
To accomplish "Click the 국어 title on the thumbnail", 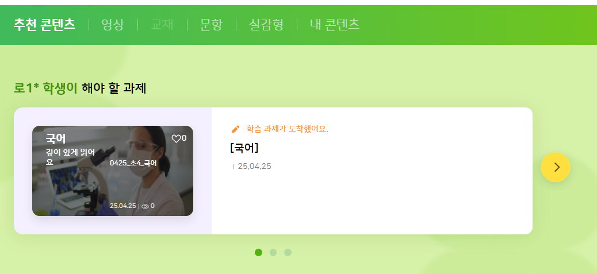I will 56,138.
